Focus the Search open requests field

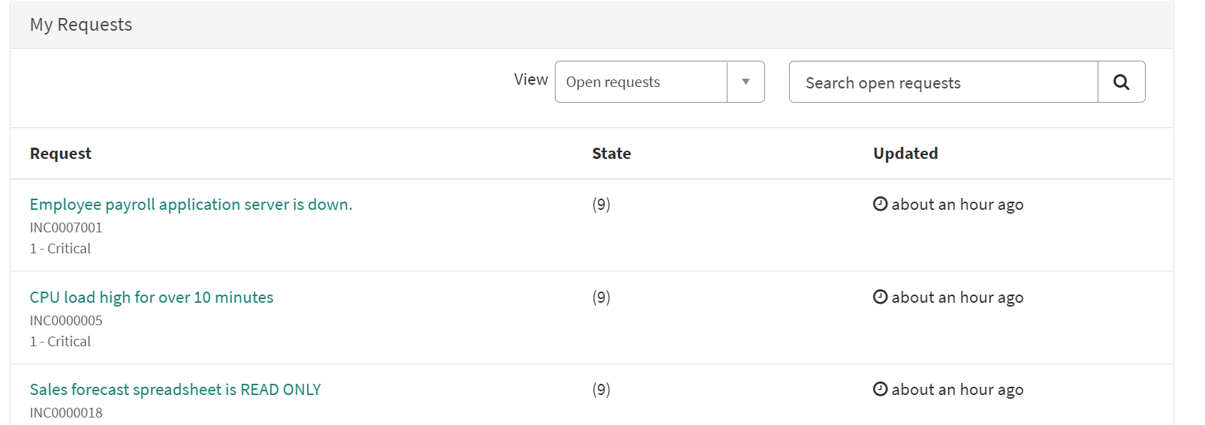click(943, 82)
